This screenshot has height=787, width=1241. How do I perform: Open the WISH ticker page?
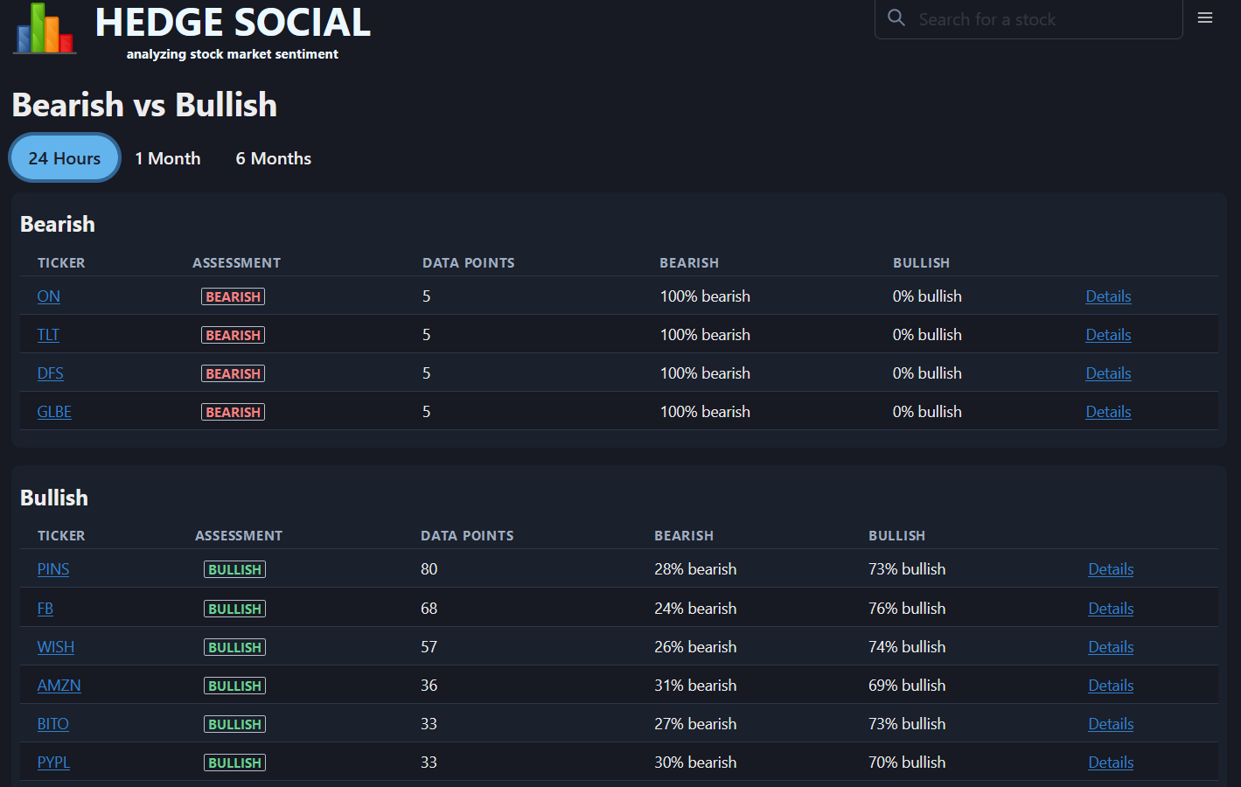55,646
